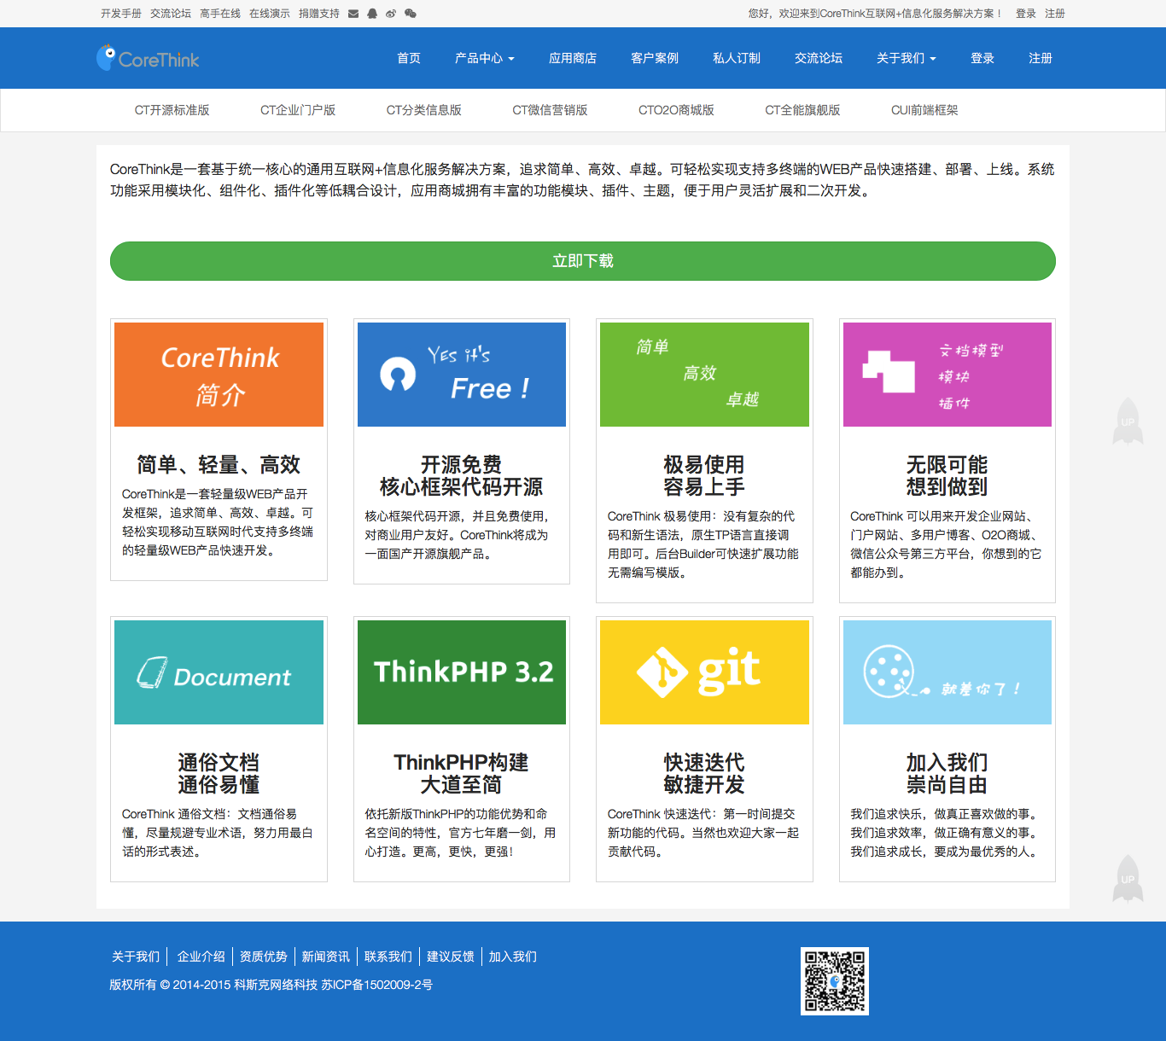This screenshot has height=1041, width=1166.
Task: Open 私人订制 in the main navigation
Action: 737,58
